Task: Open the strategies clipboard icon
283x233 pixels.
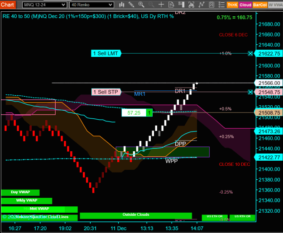Action: (x=211, y=5)
